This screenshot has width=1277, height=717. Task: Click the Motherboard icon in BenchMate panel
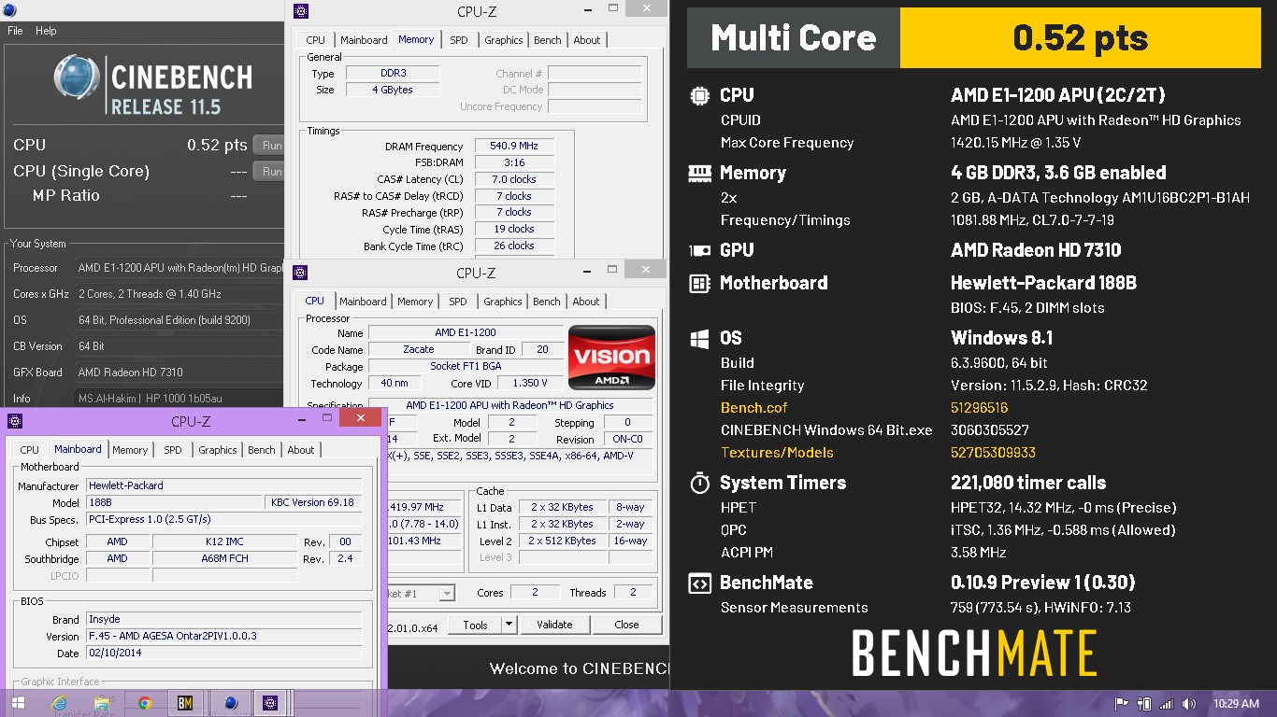[698, 283]
